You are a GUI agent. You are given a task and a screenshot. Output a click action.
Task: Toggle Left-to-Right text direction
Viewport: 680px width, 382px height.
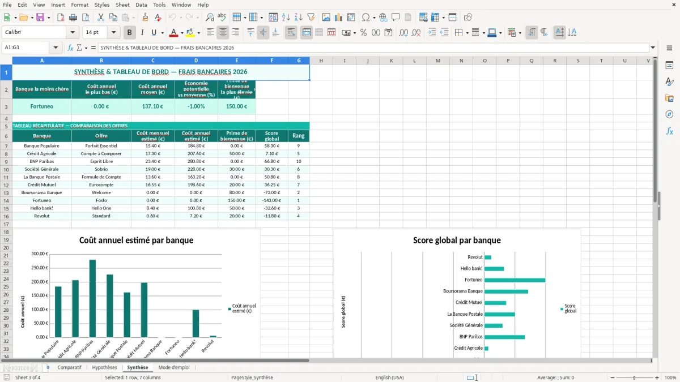532,33
